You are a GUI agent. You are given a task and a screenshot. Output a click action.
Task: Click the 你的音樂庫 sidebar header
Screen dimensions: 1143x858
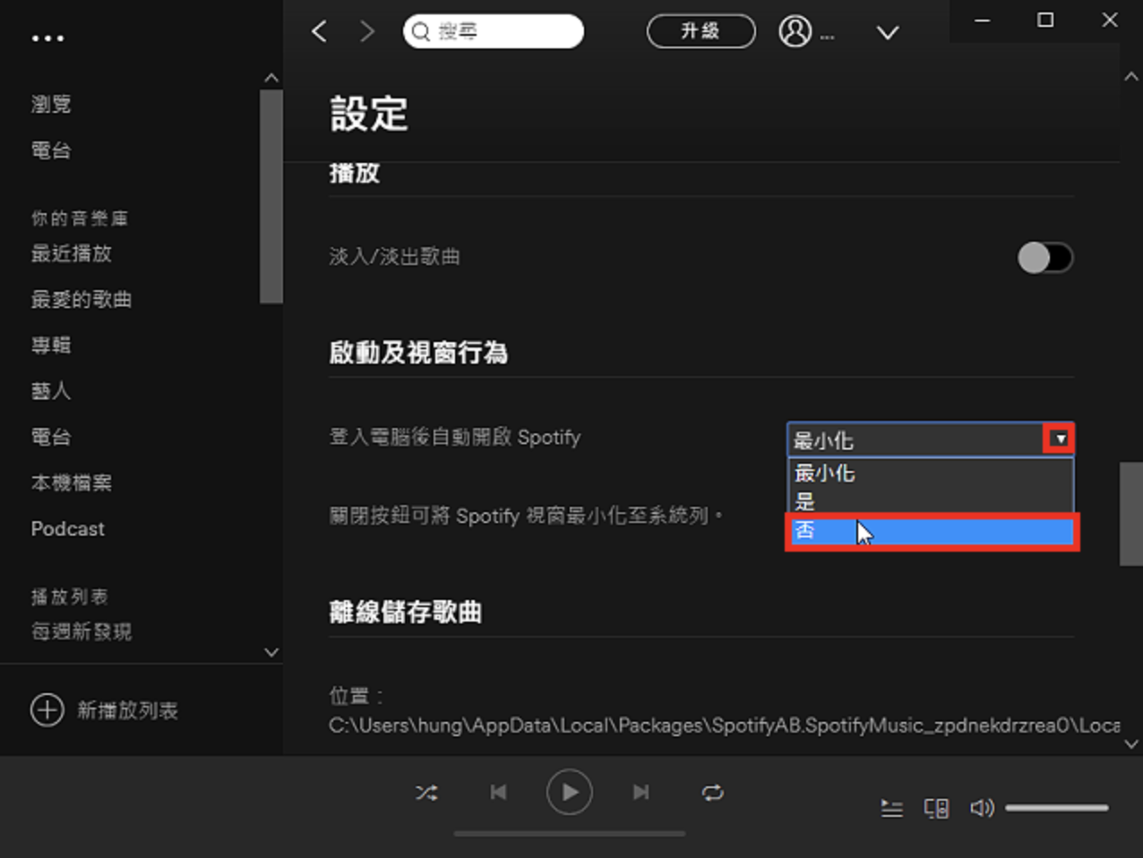coord(80,219)
